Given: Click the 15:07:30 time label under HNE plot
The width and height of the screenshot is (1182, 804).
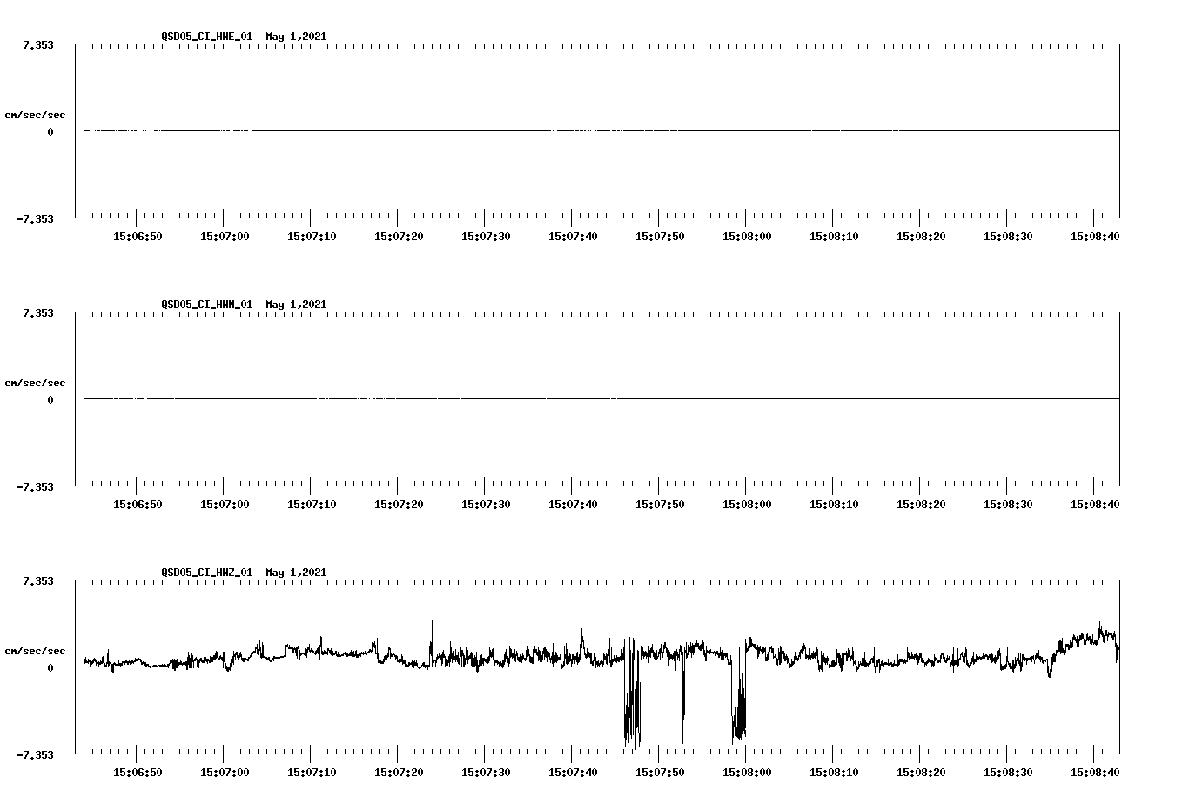Looking at the screenshot, I should (x=486, y=235).
